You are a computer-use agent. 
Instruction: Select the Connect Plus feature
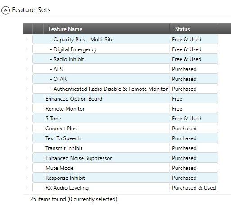pyautogui.click(x=125, y=129)
